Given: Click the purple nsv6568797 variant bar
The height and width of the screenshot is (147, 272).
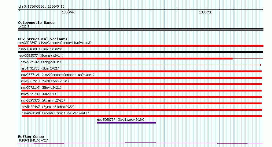Looking at the screenshot, I should point(127,123).
